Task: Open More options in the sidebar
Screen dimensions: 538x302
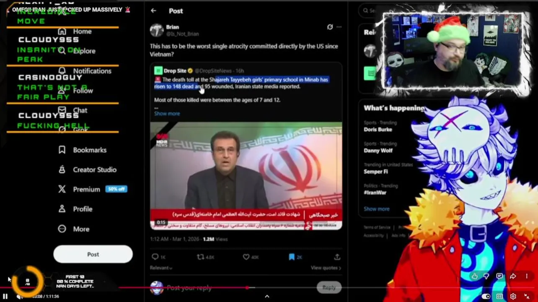Action: click(x=81, y=229)
